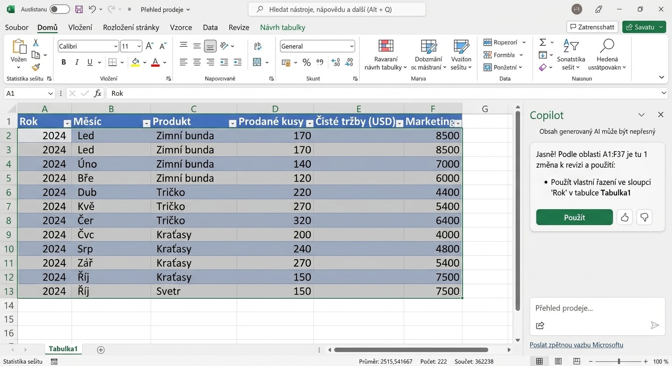The width and height of the screenshot is (672, 366).
Task: Expand the Name Box dropdown arrow
Action: click(51, 93)
